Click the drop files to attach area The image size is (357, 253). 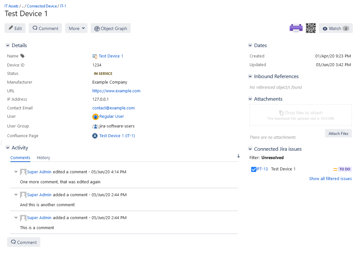click(301, 115)
